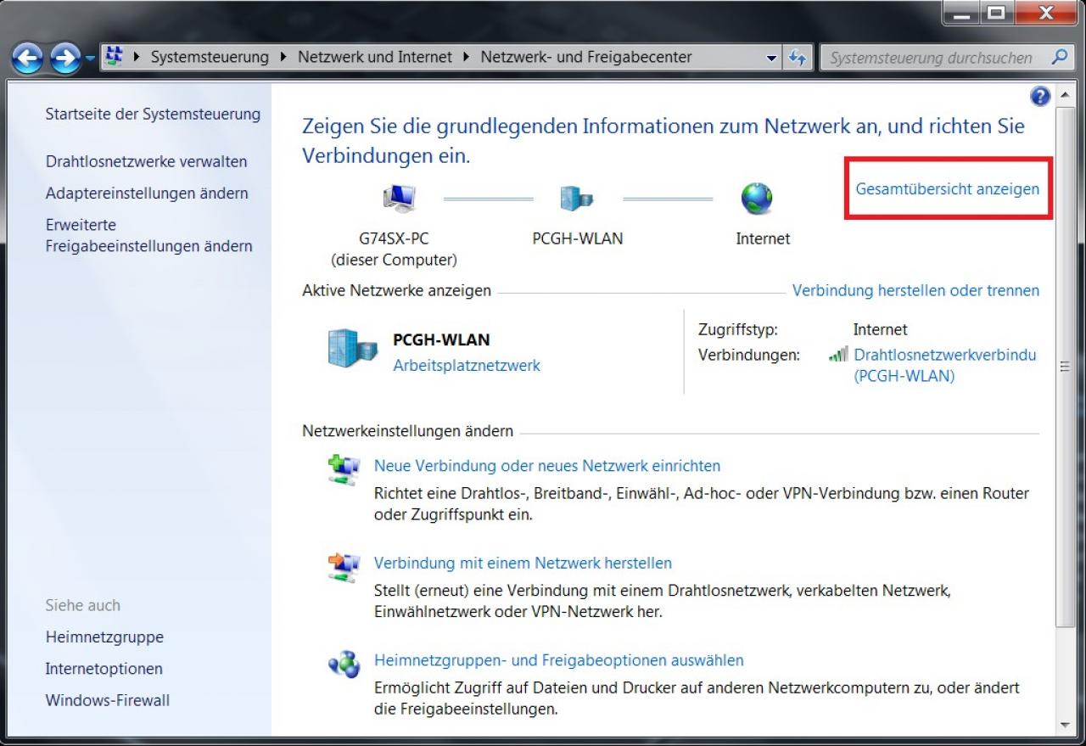Click the Zugriffstyp label
Screen dimensions: 1086x746
738,329
